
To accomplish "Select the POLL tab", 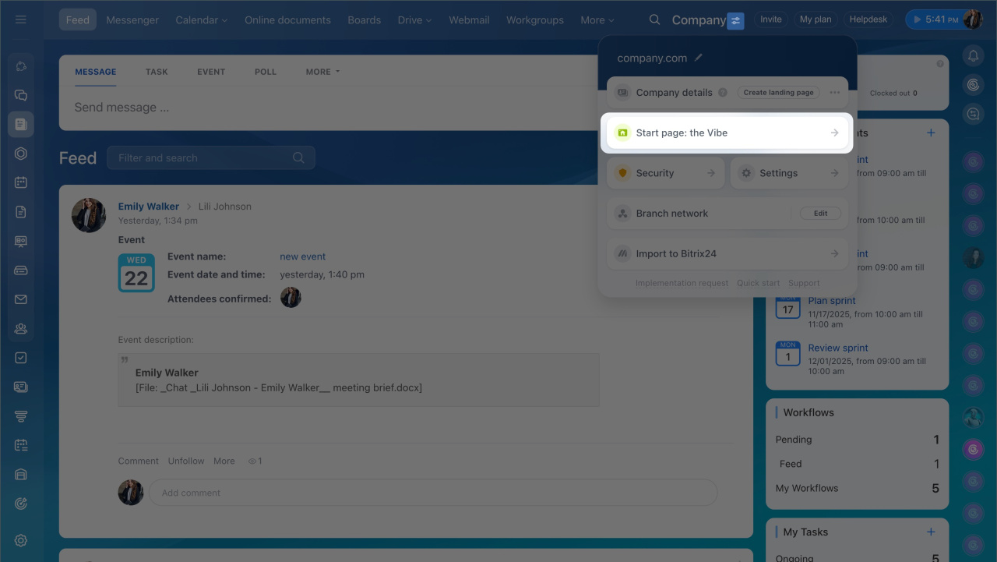I will click(x=266, y=72).
